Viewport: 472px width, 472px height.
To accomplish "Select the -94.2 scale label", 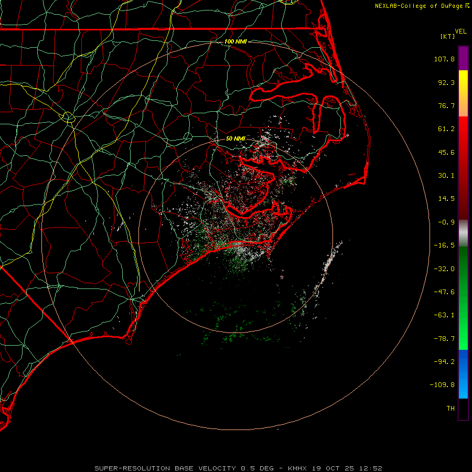I will click(x=444, y=362).
